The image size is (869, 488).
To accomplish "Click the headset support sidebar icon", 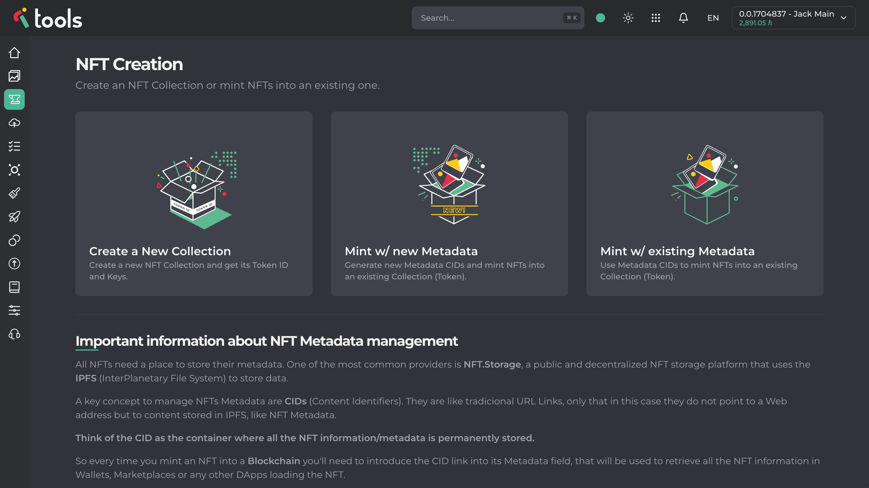I will click(x=14, y=334).
